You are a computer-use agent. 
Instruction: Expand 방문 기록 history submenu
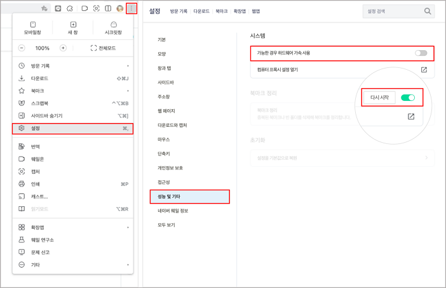73,66
